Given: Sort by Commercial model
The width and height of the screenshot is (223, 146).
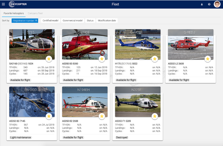Looking at the screenshot, I should click(72, 21).
